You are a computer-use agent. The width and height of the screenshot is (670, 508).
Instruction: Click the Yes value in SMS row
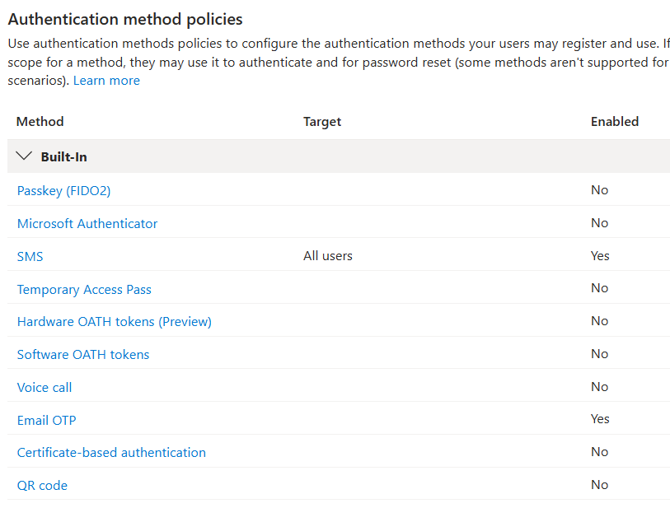click(600, 256)
